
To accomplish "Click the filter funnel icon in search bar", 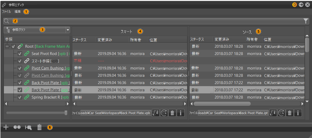I will click(306, 21).
